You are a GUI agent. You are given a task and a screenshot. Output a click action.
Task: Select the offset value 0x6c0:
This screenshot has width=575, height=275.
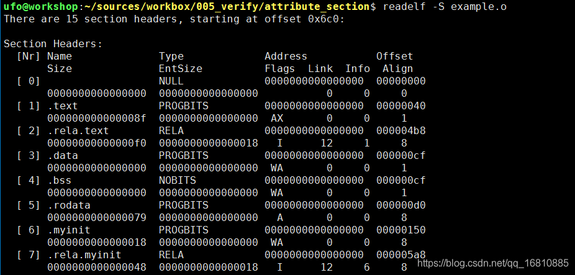[x=325, y=19]
